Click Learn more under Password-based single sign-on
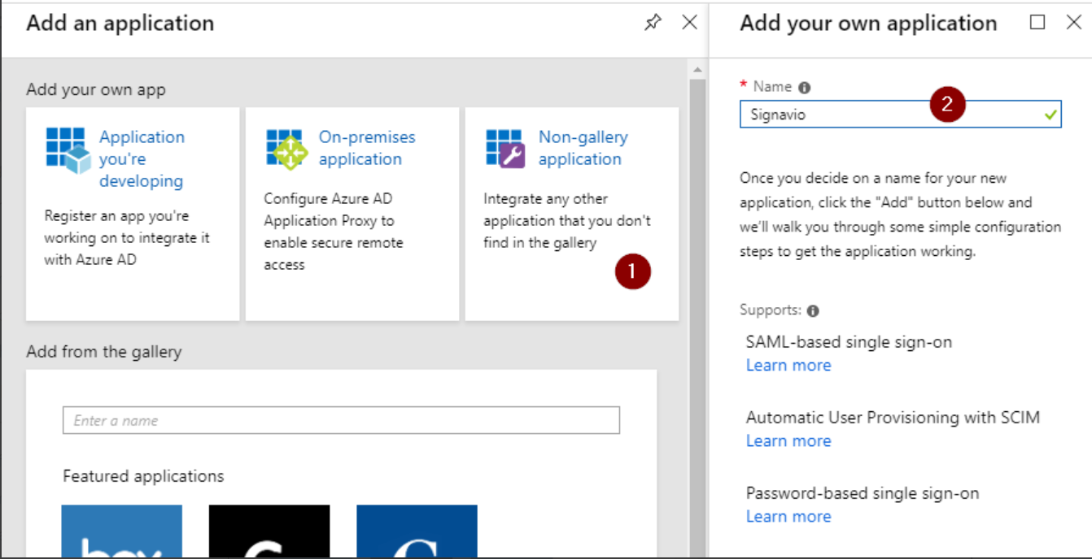Viewport: 1092px width, 559px height. 788,517
